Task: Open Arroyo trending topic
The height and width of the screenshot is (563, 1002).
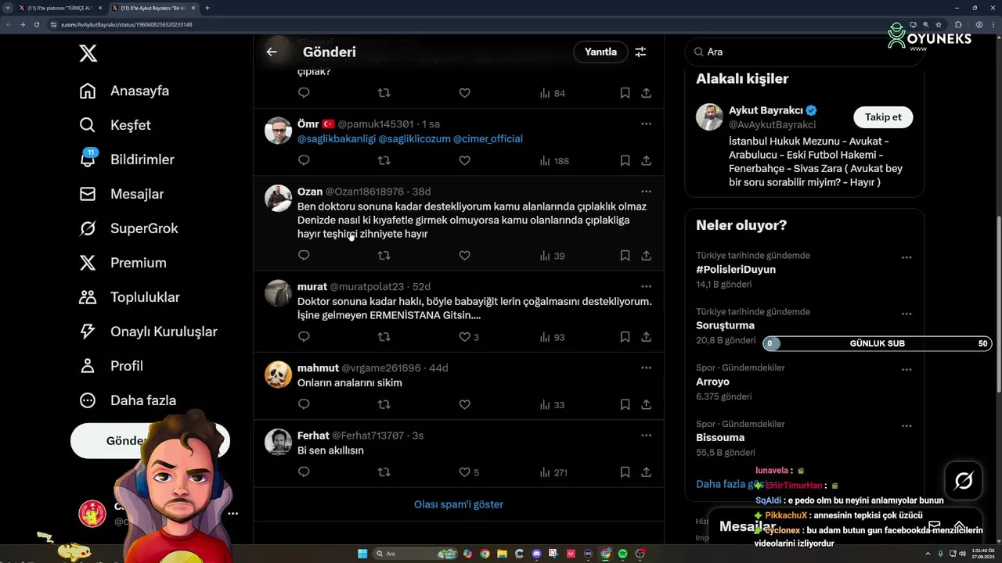Action: click(x=712, y=382)
